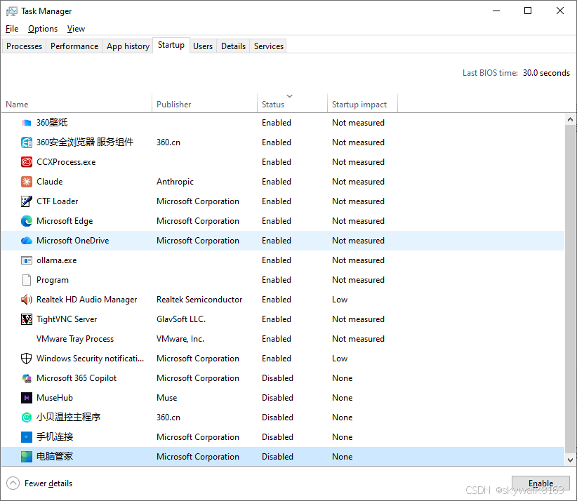Switch to the Users tab
The height and width of the screenshot is (501, 577).
[203, 46]
